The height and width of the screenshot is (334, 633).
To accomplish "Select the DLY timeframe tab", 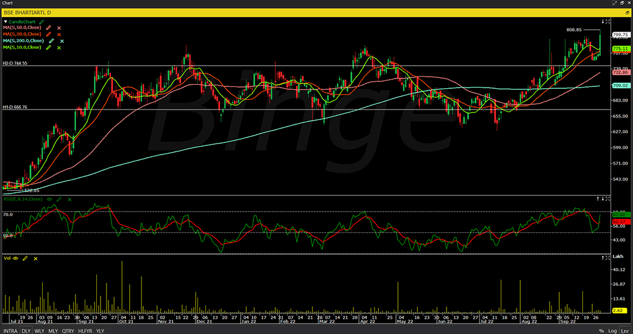I will coord(26,331).
